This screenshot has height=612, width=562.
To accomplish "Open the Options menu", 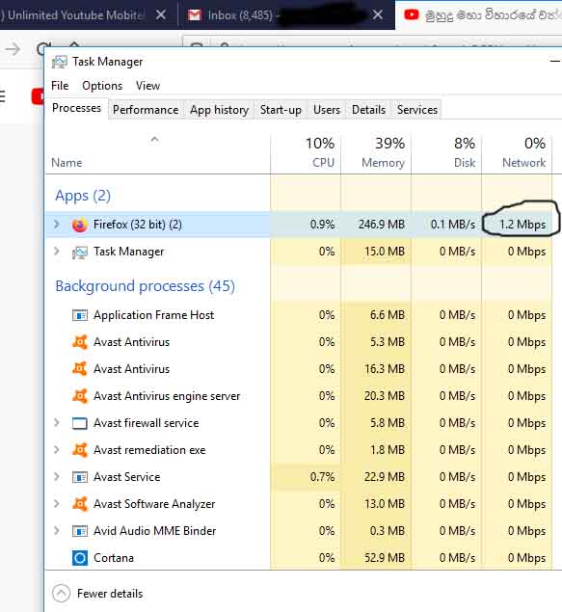I will click(102, 86).
